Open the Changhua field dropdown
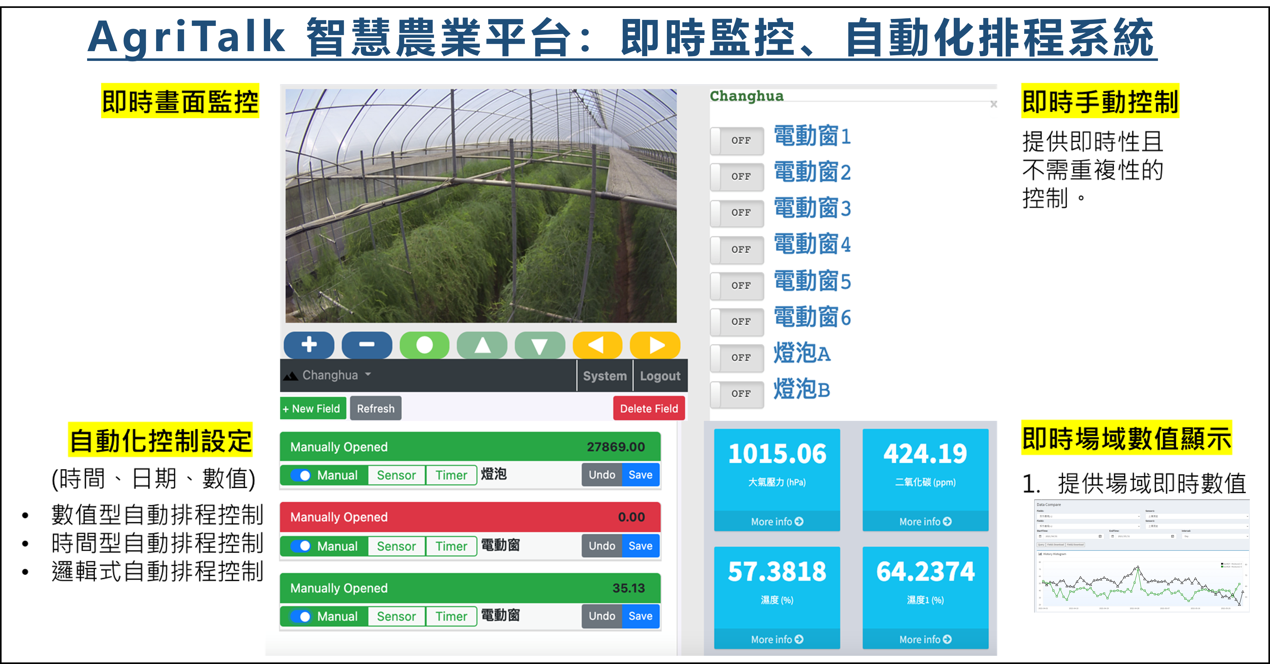Viewport: 1270px width, 664px height. [337, 375]
